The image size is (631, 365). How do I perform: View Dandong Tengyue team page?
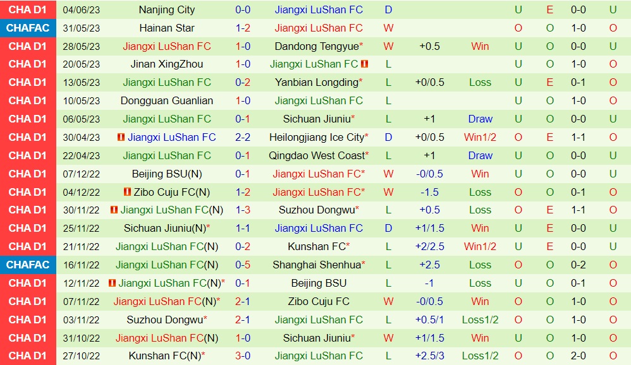click(316, 46)
